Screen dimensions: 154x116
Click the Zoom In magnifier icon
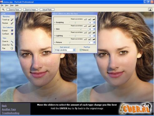[x=12, y=41]
